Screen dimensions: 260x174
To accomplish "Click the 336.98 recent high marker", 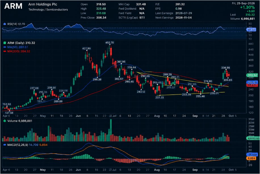I will pos(225,68).
